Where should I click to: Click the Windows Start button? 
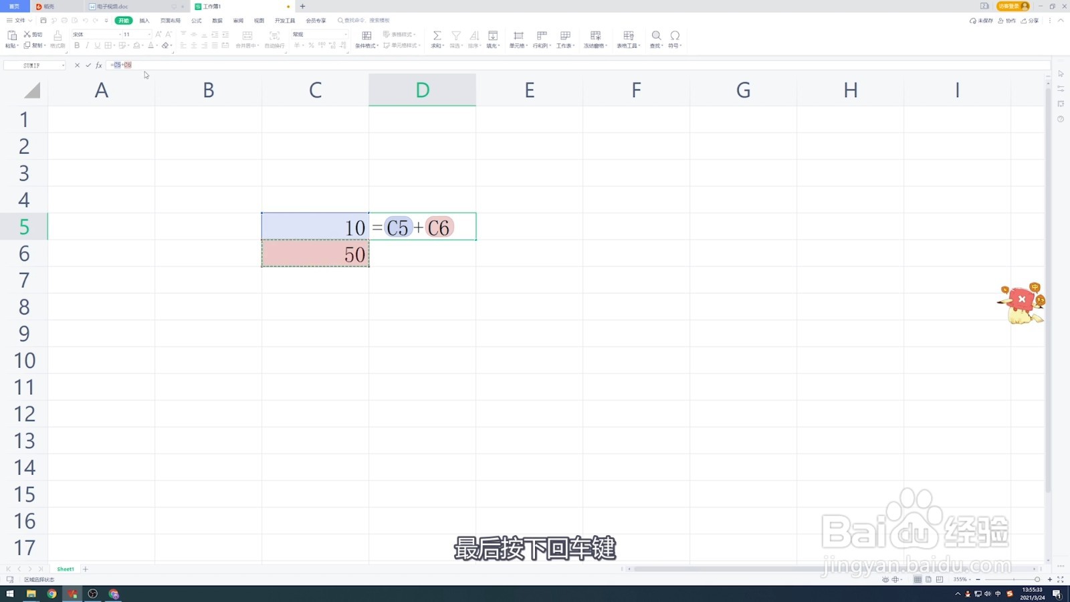pyautogui.click(x=10, y=594)
